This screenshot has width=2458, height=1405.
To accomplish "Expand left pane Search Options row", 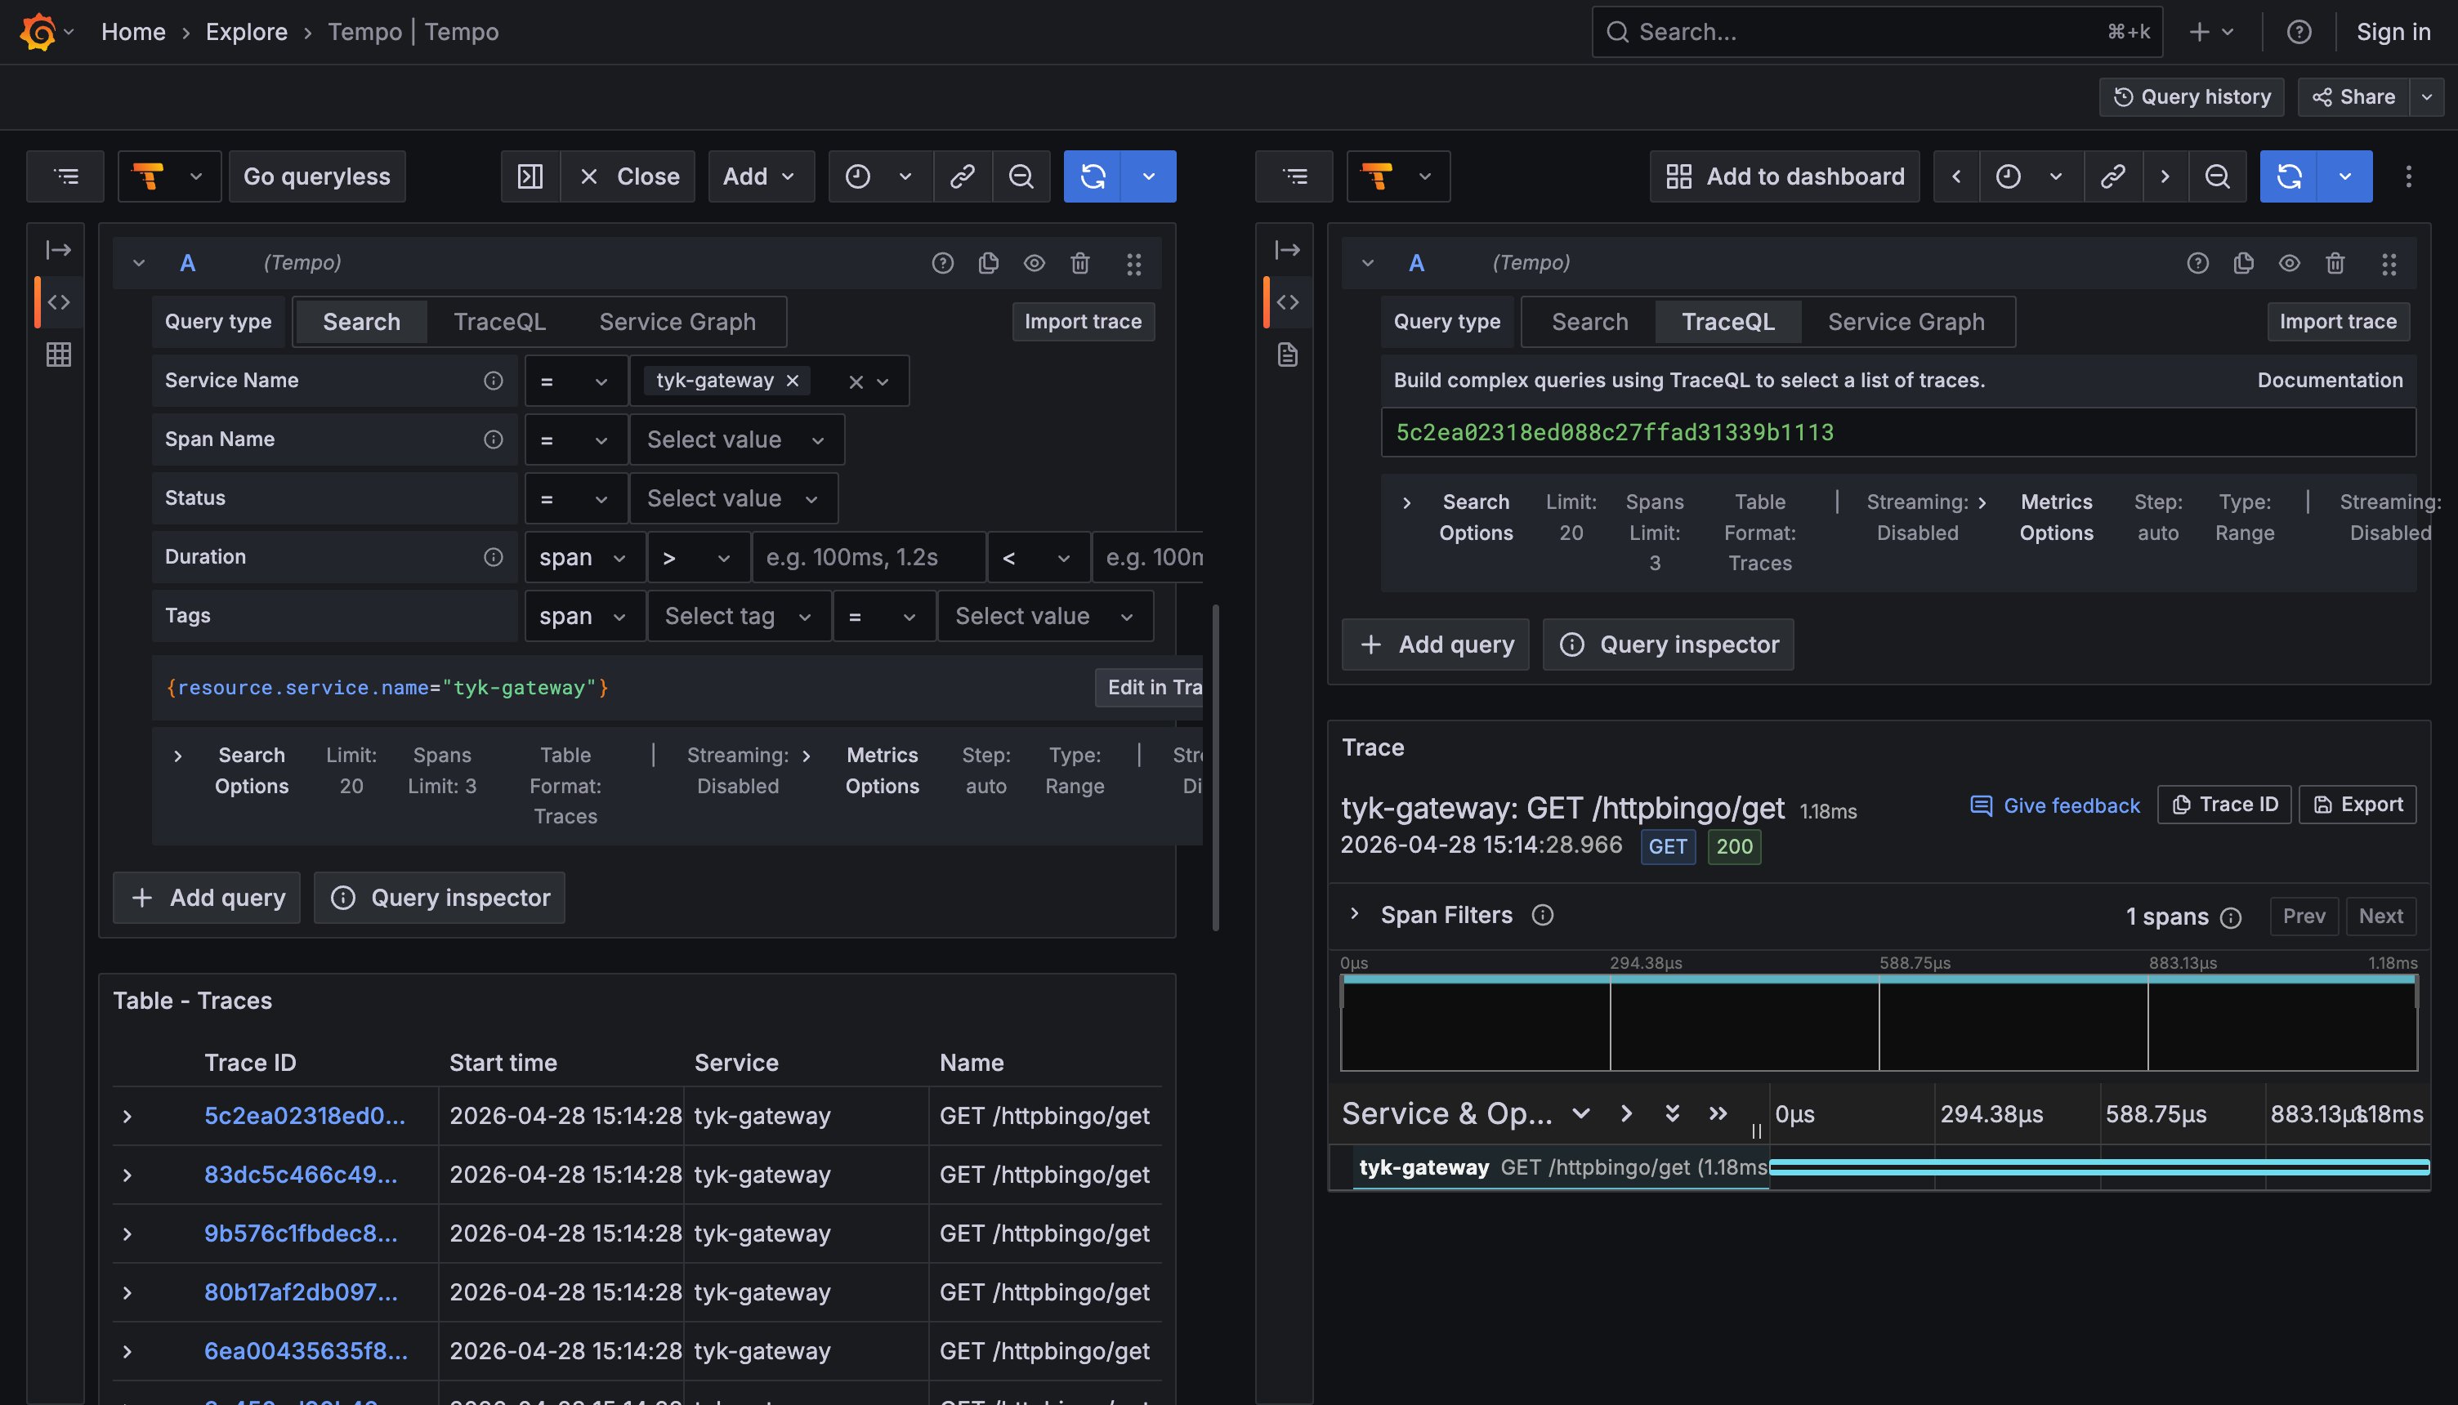I will click(x=177, y=756).
